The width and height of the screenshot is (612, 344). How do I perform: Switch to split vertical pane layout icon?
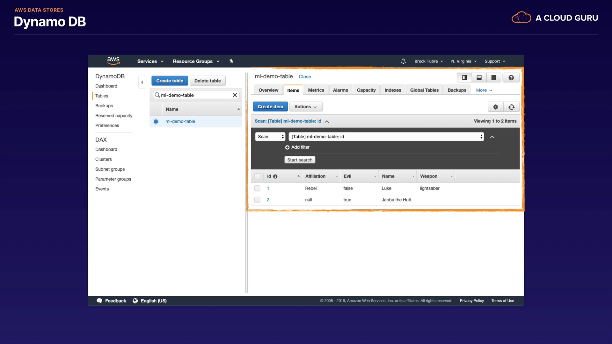[464, 77]
